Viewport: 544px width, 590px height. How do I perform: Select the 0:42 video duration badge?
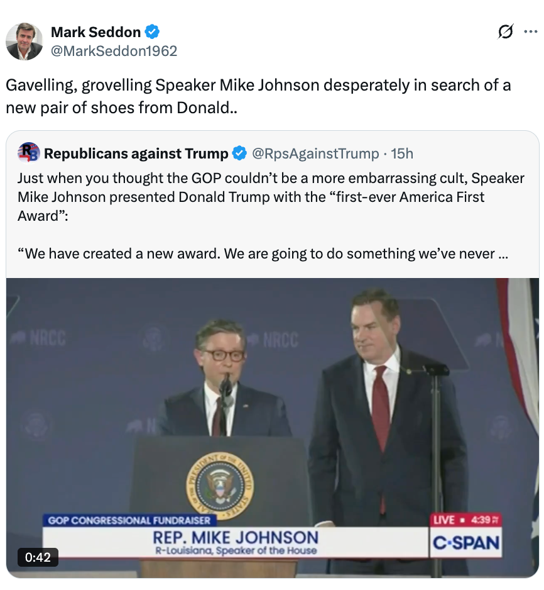pyautogui.click(x=39, y=557)
